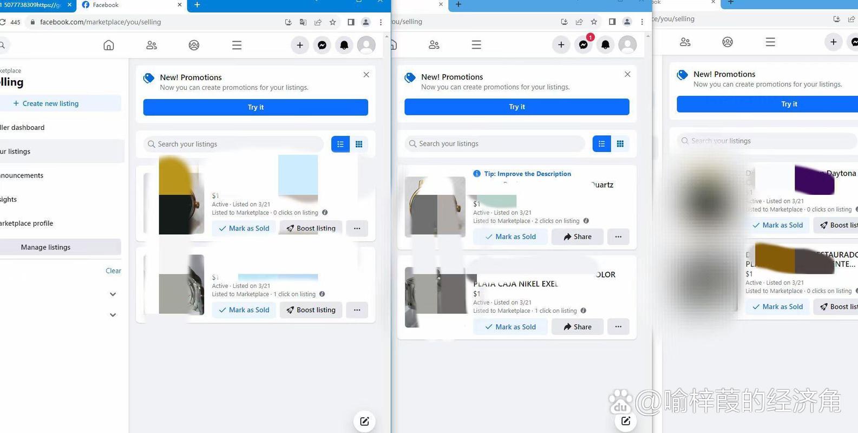Switch to grid view in left window
The image size is (858, 433).
pos(359,144)
